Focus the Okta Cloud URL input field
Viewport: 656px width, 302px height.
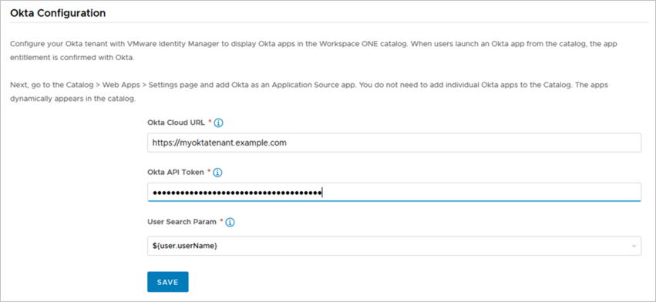(x=394, y=143)
